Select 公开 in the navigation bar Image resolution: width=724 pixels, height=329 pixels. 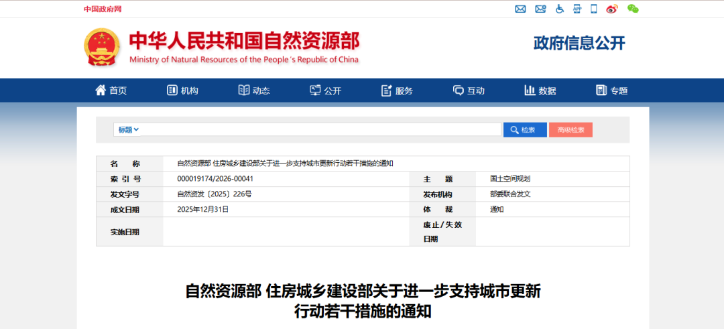(x=326, y=90)
